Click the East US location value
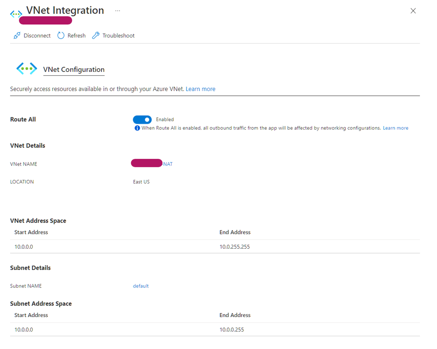Viewport: 437px width, 349px height. 141,182
